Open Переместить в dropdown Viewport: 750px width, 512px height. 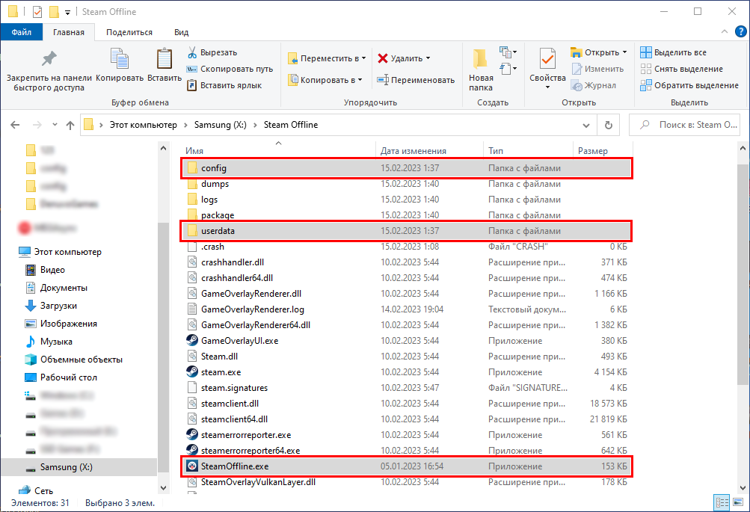pyautogui.click(x=327, y=58)
